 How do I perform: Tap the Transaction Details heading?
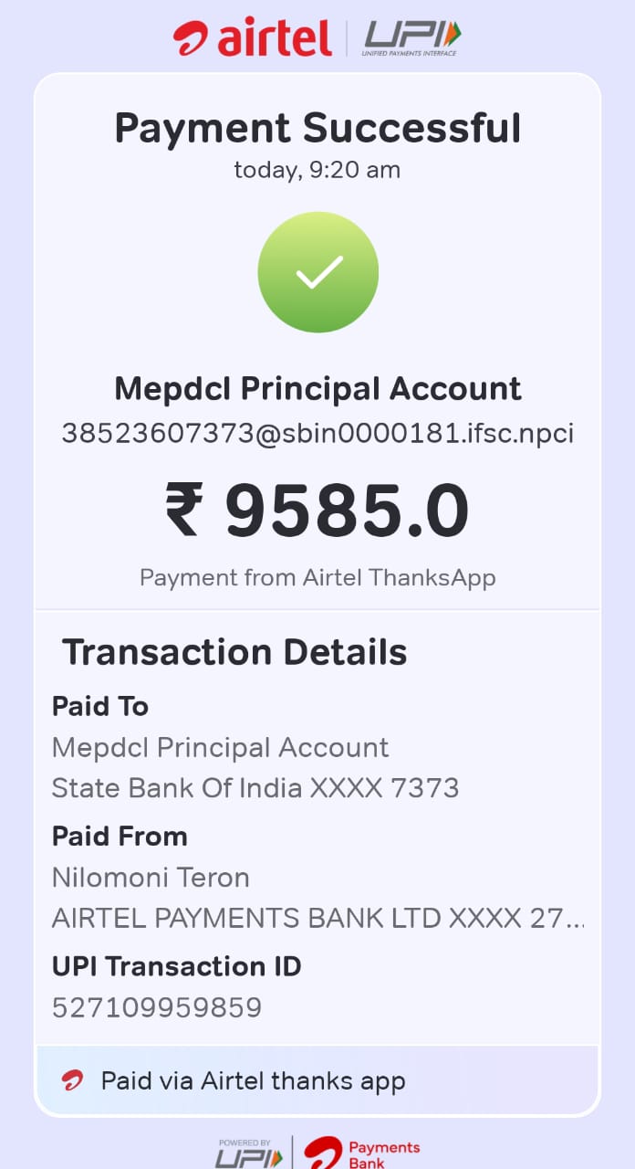point(234,652)
